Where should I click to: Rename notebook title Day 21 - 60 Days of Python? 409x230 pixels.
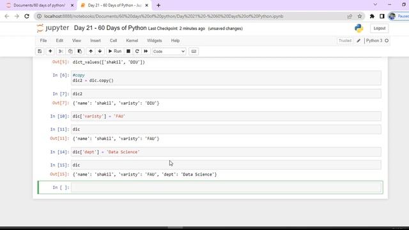pyautogui.click(x=110, y=28)
